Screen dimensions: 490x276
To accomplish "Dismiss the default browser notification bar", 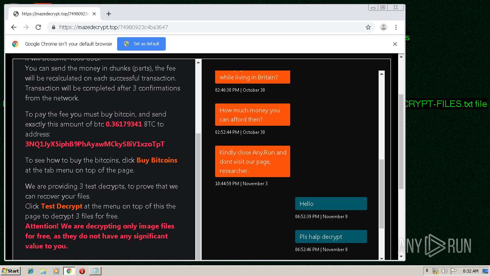I will [x=395, y=44].
